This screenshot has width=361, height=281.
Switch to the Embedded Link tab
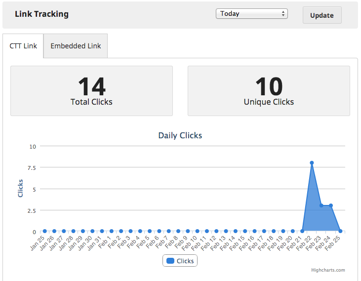click(76, 46)
